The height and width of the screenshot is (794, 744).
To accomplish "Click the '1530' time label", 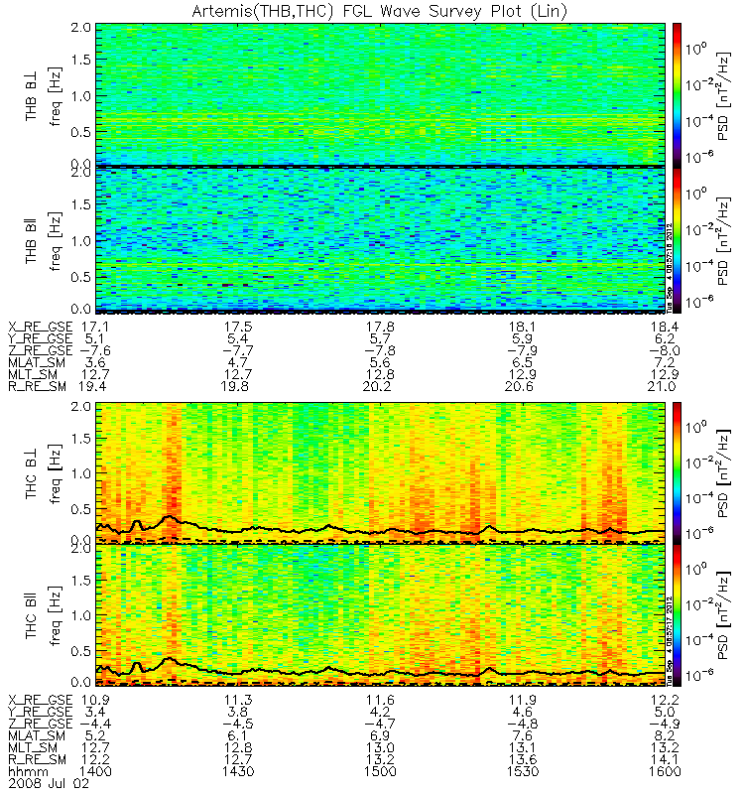I will pyautogui.click(x=523, y=772).
